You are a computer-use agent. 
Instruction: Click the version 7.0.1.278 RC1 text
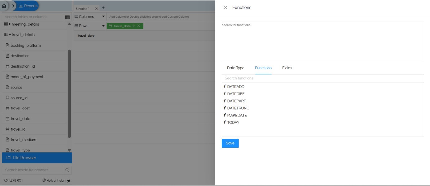13,181
